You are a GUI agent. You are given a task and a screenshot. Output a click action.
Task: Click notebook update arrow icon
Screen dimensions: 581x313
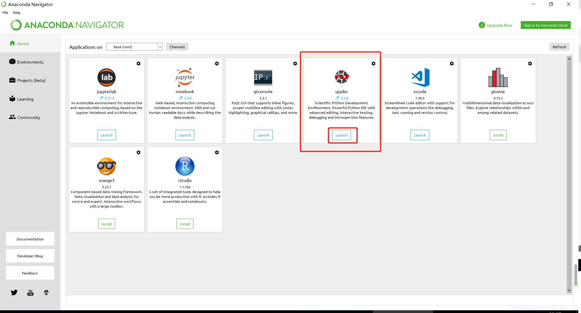click(x=181, y=98)
